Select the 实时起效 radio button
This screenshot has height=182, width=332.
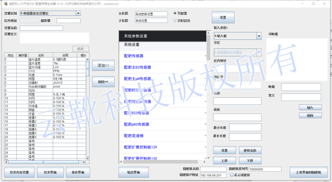[175, 21]
